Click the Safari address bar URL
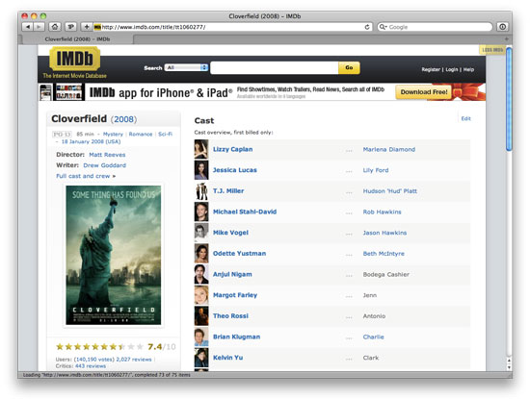The height and width of the screenshot is (399, 530). click(x=153, y=27)
